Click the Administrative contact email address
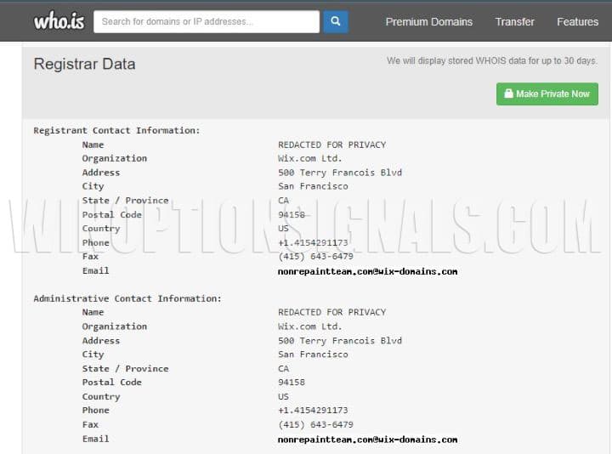This screenshot has height=454, width=612. click(367, 440)
